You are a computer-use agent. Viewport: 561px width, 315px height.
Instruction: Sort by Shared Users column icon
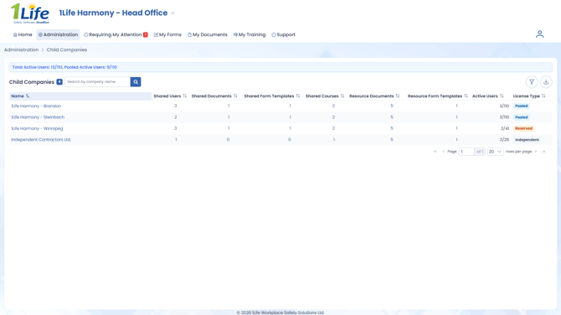point(184,96)
